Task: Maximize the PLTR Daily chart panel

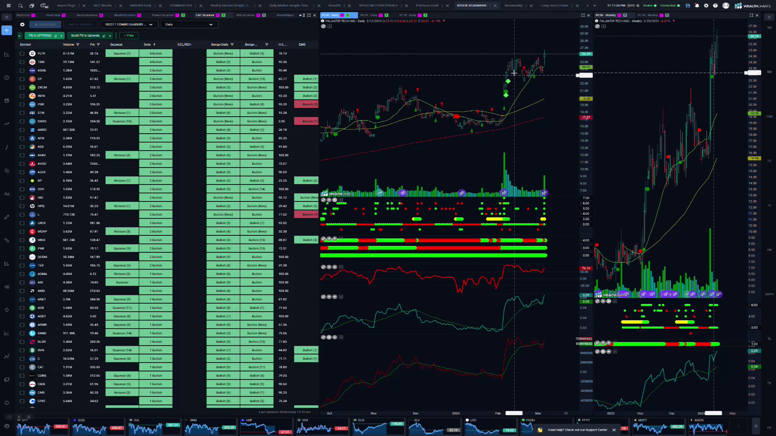Action: [583, 15]
